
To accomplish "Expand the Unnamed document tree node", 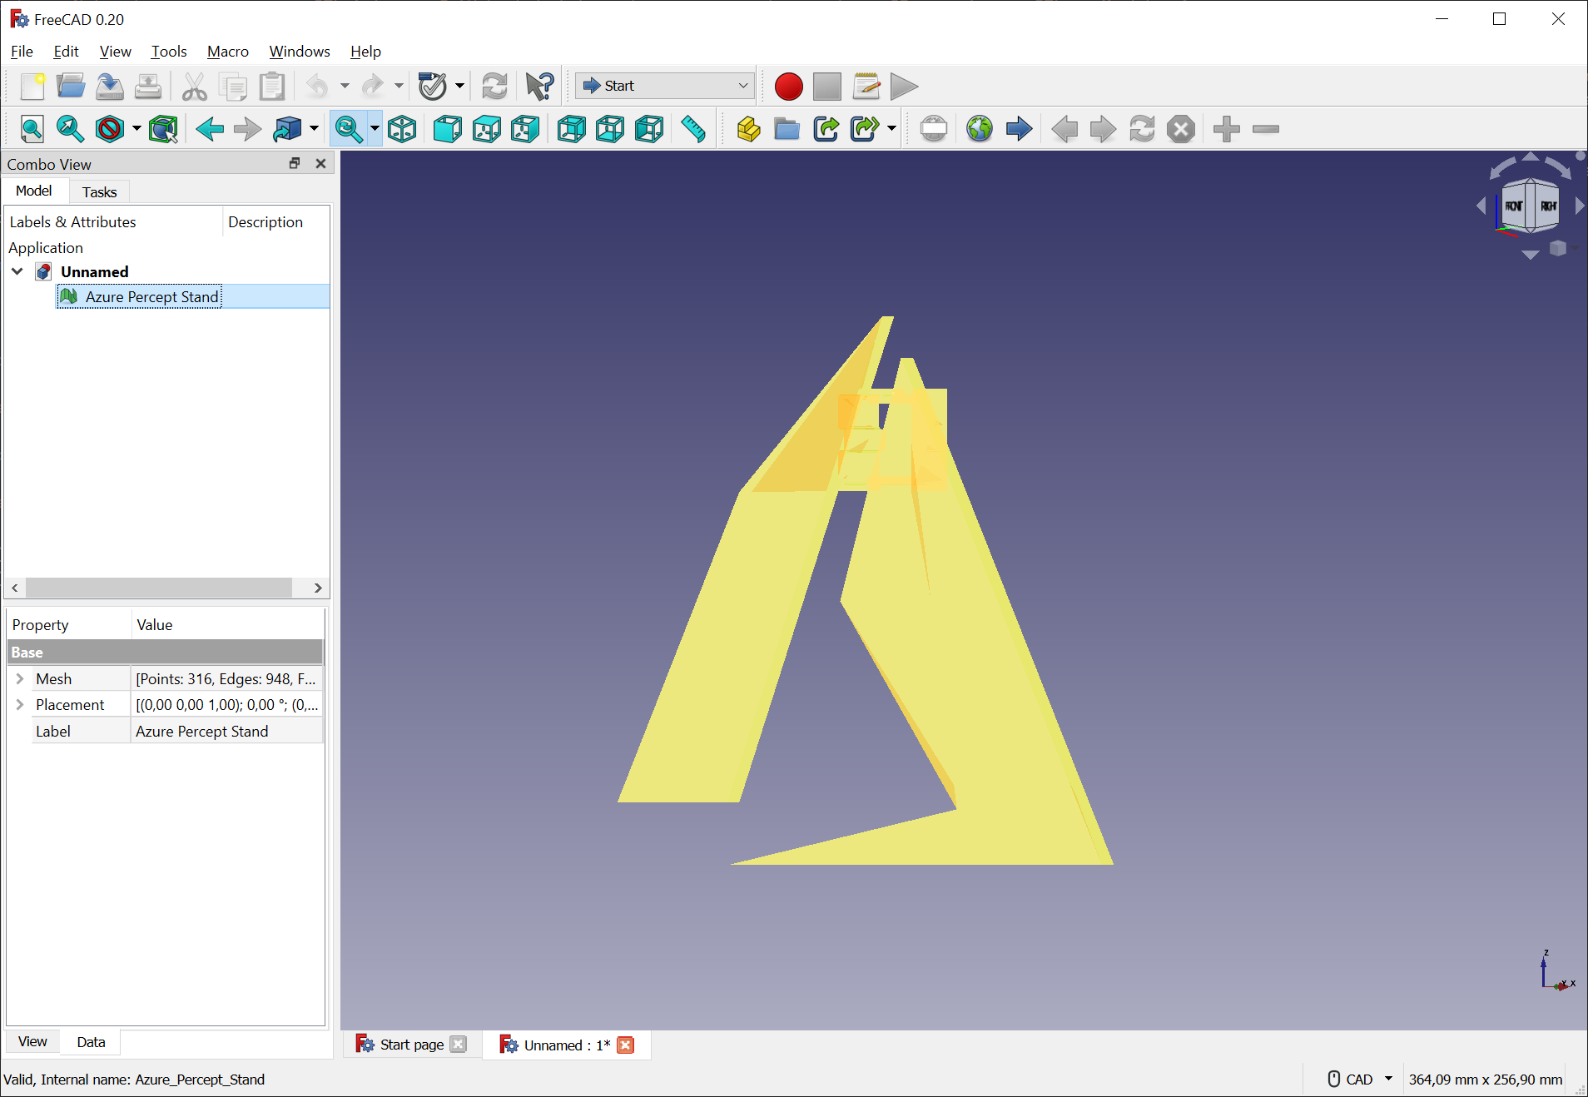I will point(17,271).
